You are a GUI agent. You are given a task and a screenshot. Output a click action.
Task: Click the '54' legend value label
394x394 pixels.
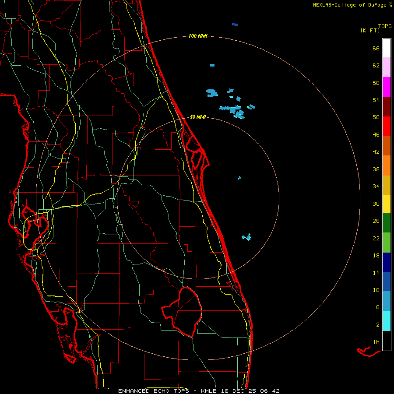tap(376, 100)
